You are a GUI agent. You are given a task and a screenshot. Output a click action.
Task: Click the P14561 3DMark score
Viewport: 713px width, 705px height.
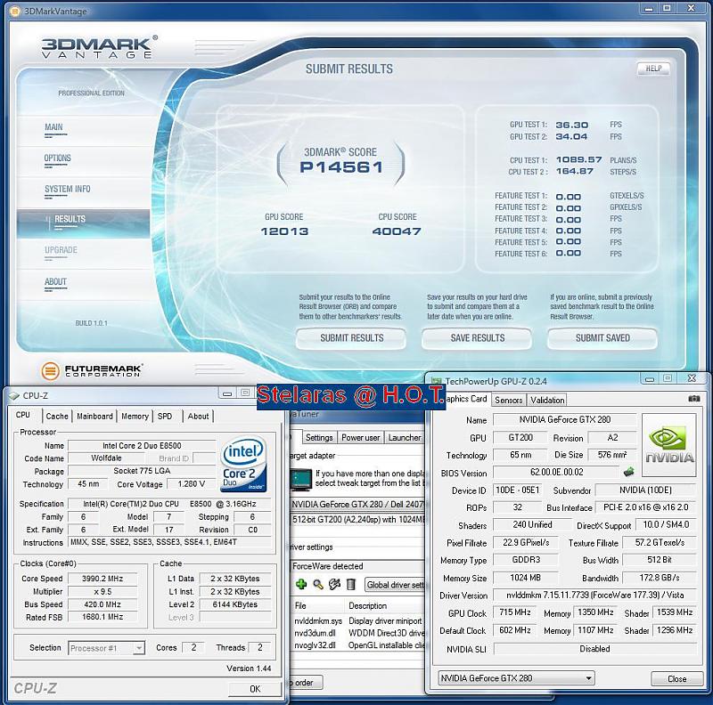[x=341, y=167]
